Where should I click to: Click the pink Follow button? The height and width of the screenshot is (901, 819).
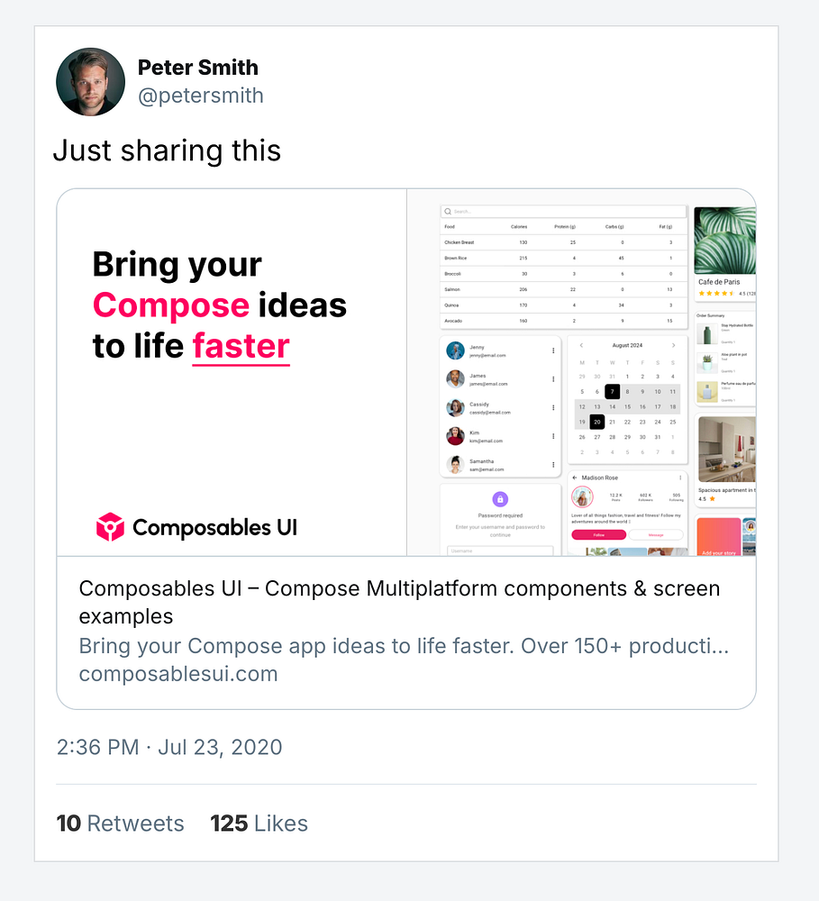point(599,535)
